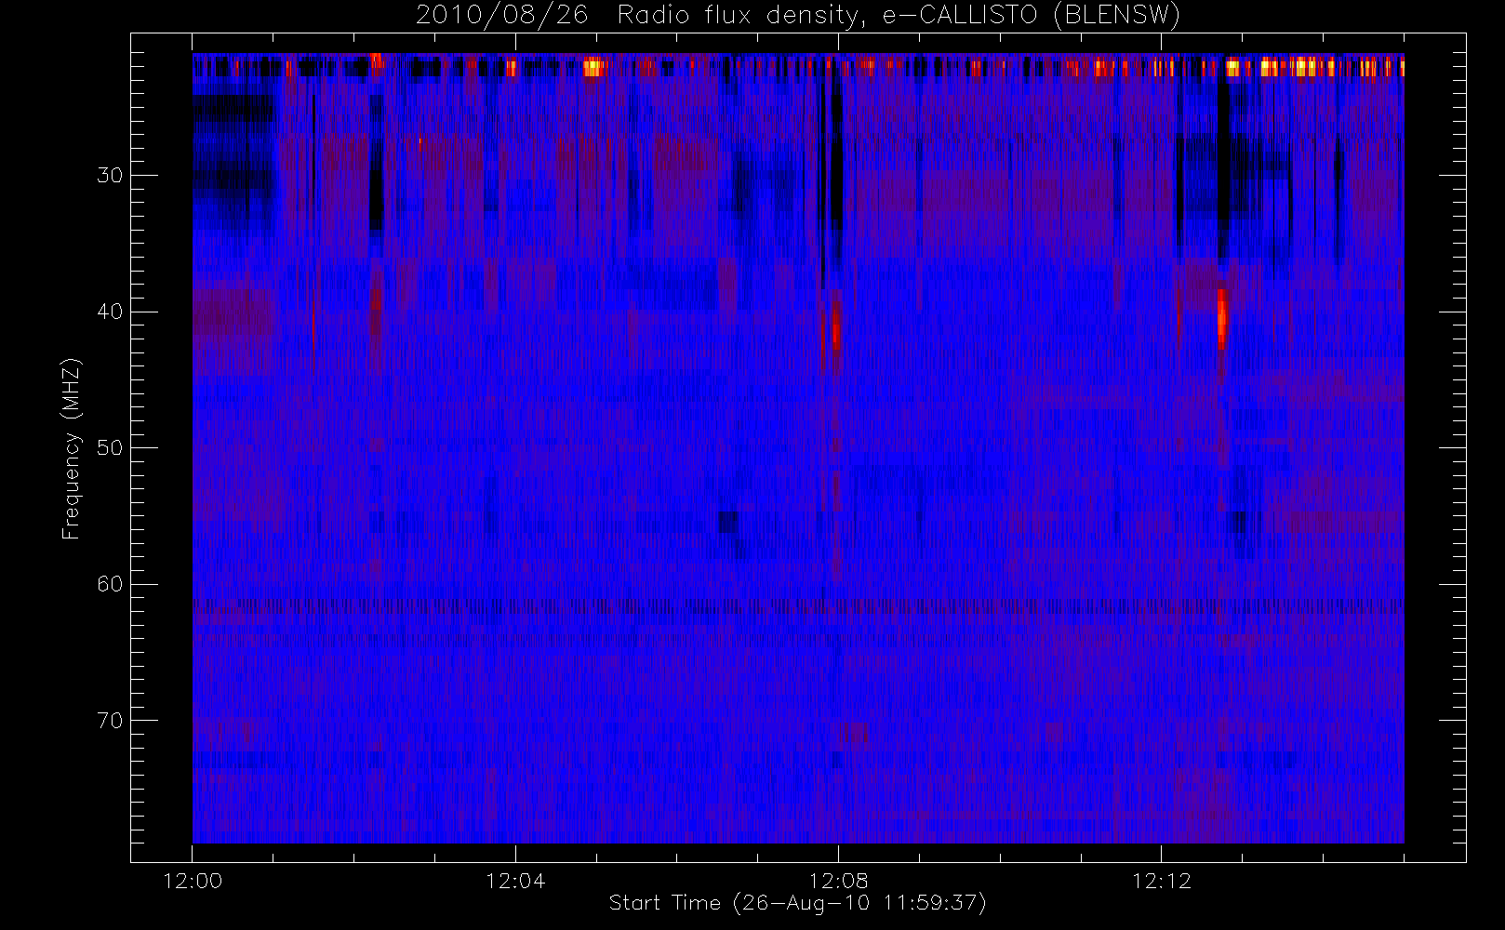
Task: Click the 12:08 time tick label
Action: pos(838,881)
